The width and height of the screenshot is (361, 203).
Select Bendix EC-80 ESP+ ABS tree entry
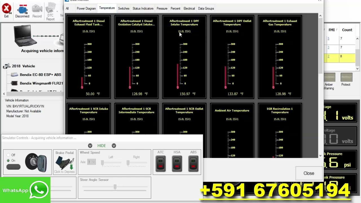coord(40,75)
